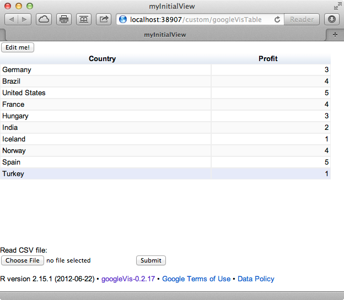344x300 pixels.
Task: Select the Brazil row
Action: point(165,81)
